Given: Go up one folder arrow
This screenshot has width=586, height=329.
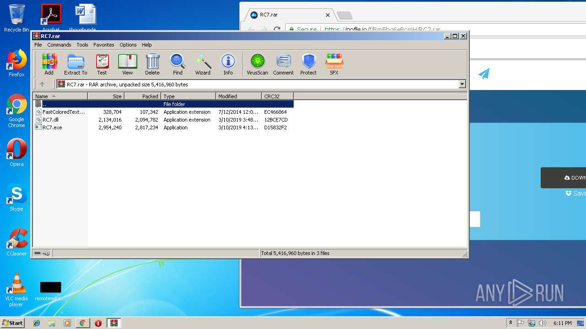Looking at the screenshot, I should click(42, 84).
